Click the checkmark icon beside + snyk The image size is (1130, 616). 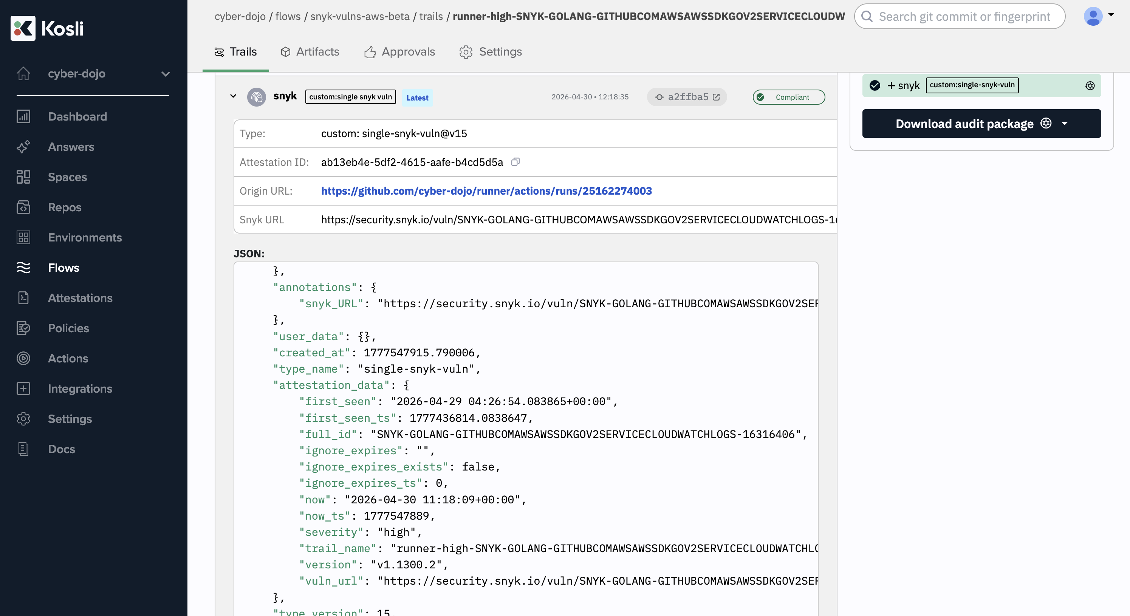point(875,85)
